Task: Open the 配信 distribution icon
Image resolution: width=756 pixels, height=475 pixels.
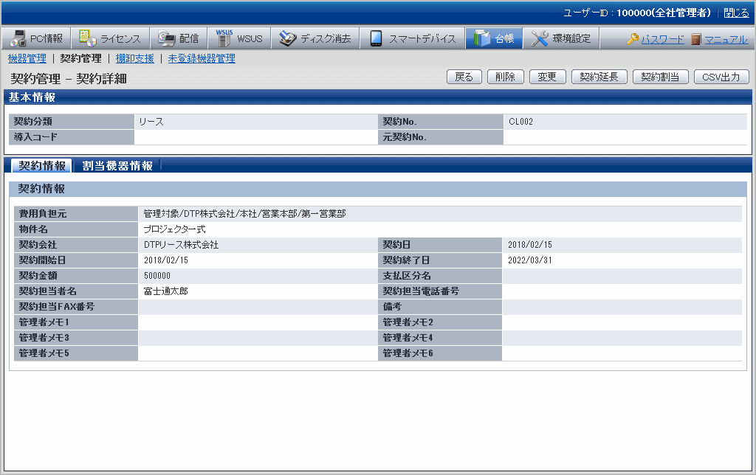Action: (x=166, y=39)
